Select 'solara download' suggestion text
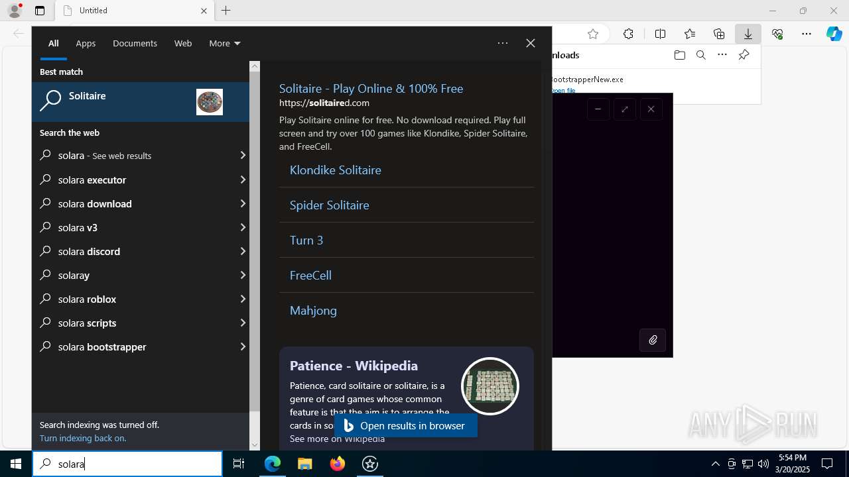849x477 pixels. [95, 203]
